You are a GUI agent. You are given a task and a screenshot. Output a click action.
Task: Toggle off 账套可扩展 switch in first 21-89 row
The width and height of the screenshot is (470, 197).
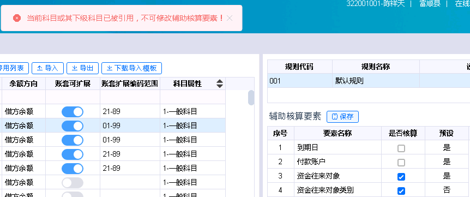(73, 112)
